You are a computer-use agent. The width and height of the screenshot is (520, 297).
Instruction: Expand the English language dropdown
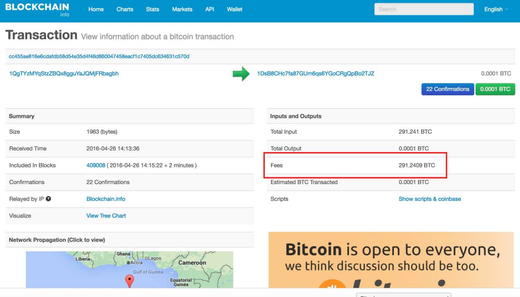pos(496,9)
